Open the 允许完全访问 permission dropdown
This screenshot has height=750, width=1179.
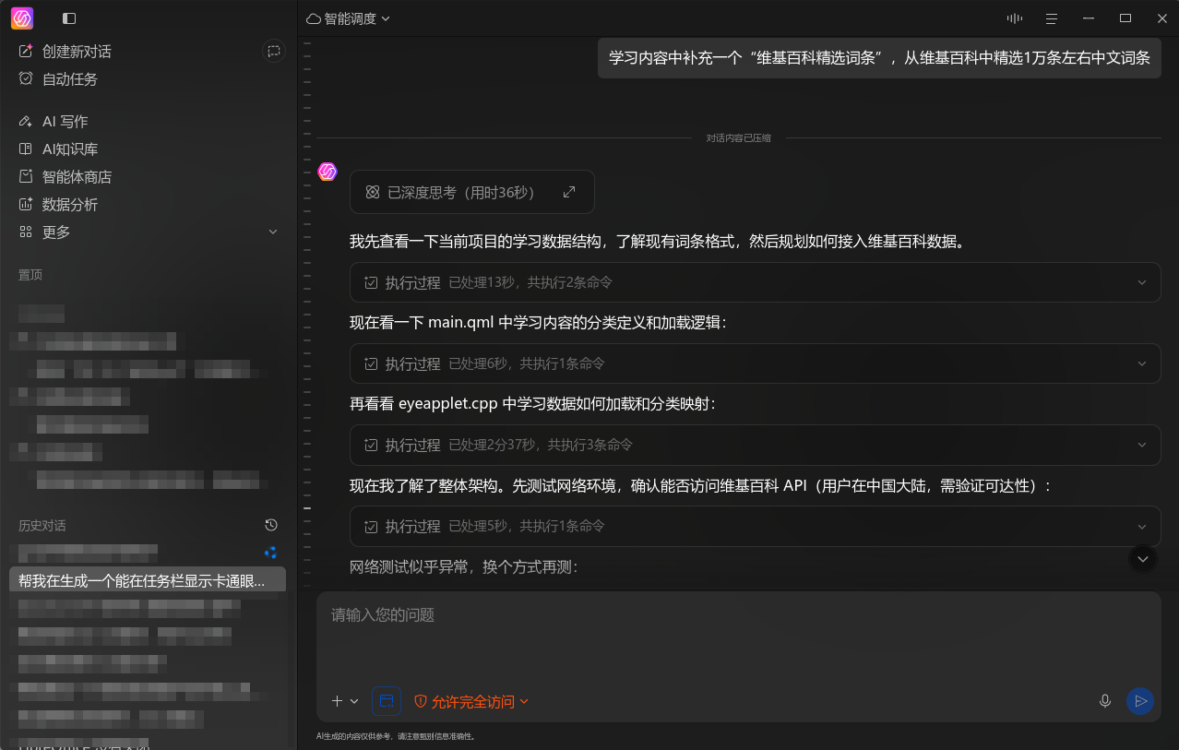[x=471, y=701]
